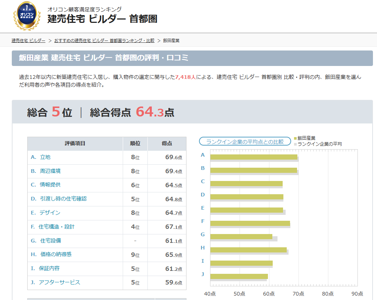377x300 pixels.
Task: Click chart bar A for 立地
Action: (254, 157)
